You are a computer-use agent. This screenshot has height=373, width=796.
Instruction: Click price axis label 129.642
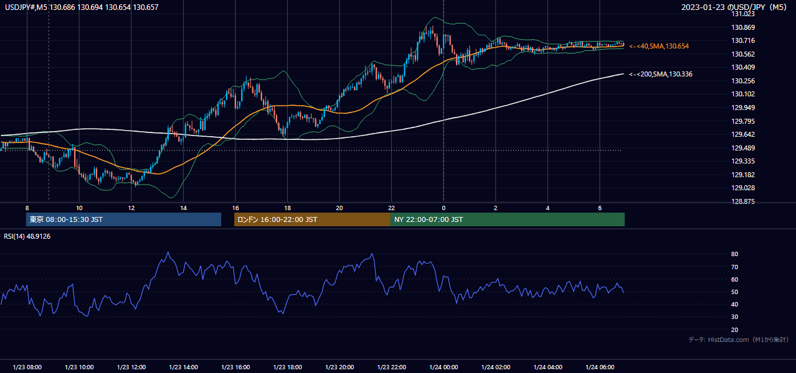click(x=743, y=134)
